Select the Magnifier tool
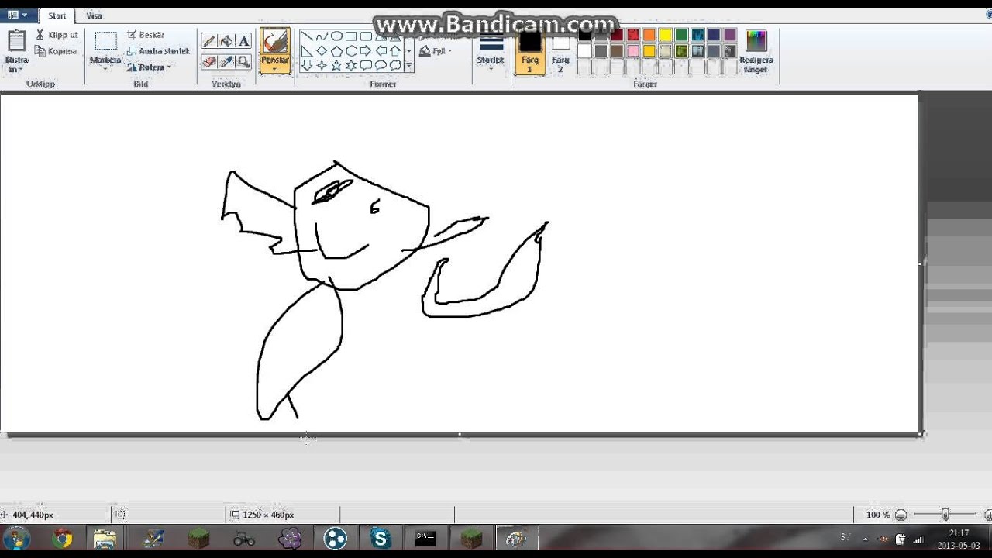 [x=244, y=61]
